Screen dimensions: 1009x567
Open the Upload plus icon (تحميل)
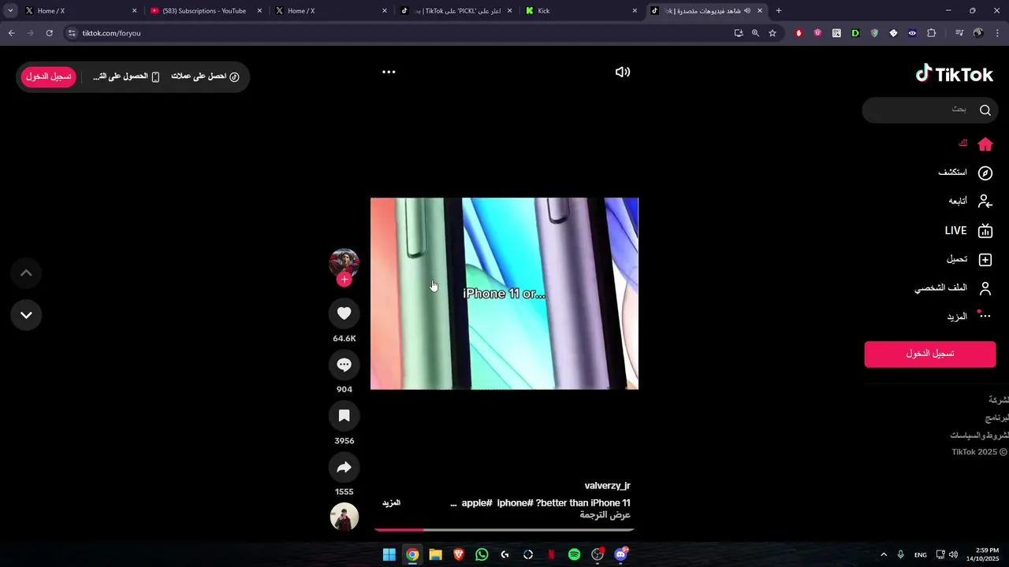985,260
